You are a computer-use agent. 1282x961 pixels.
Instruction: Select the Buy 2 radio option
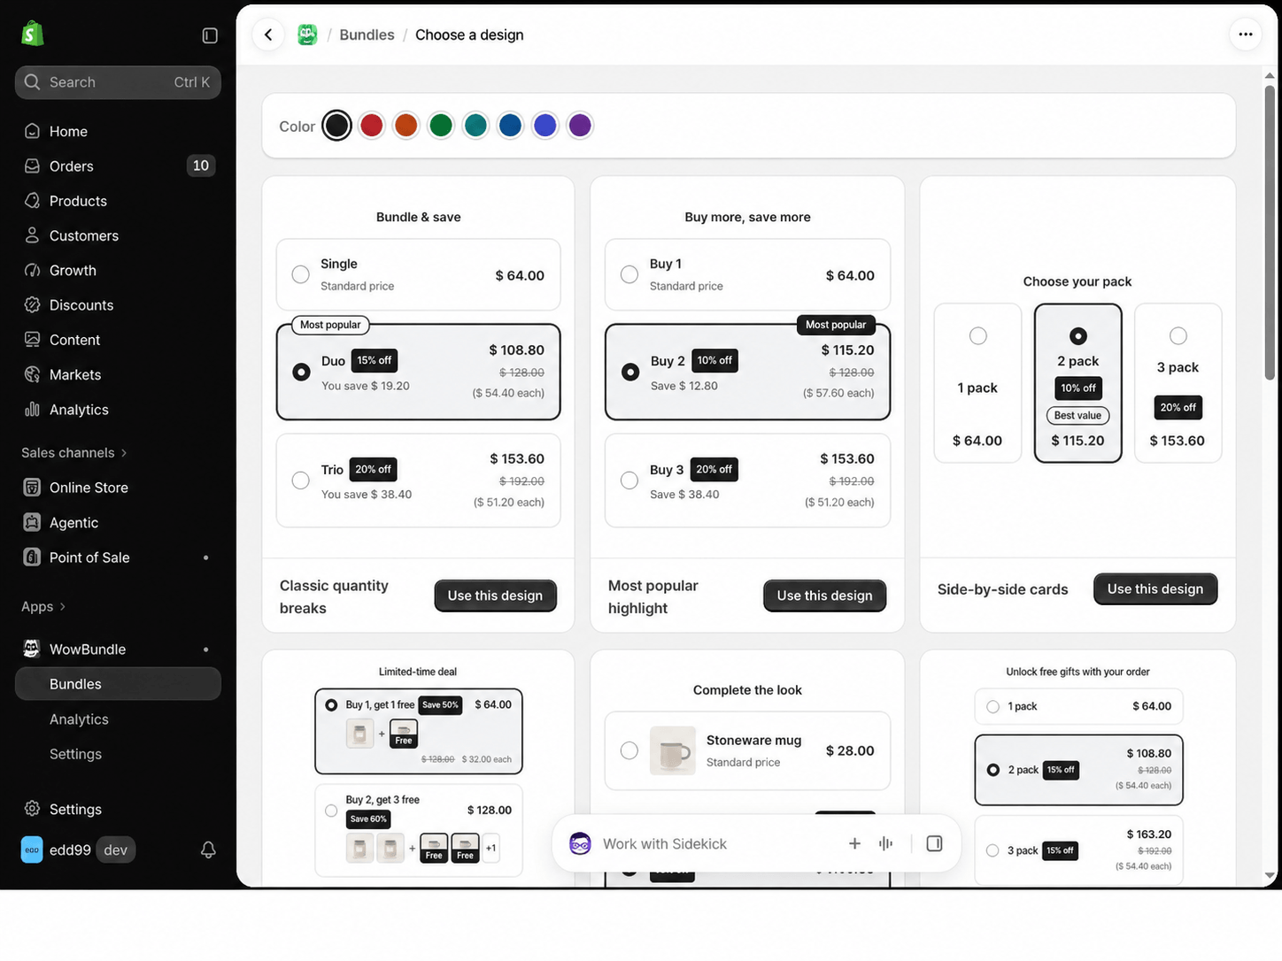click(630, 372)
